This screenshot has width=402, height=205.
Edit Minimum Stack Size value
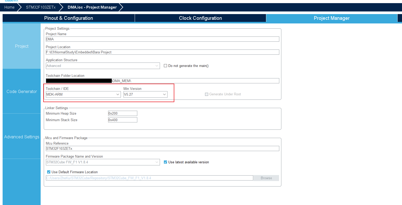122,120
